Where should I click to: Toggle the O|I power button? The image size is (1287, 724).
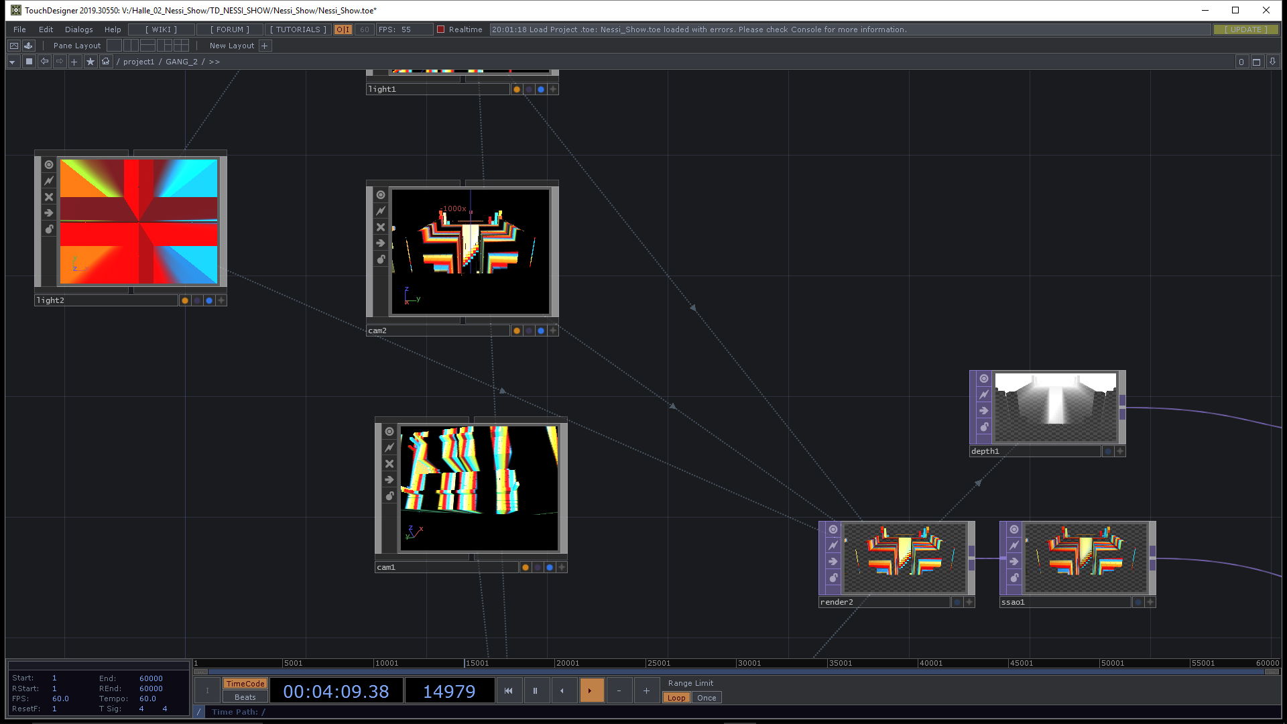(x=343, y=29)
